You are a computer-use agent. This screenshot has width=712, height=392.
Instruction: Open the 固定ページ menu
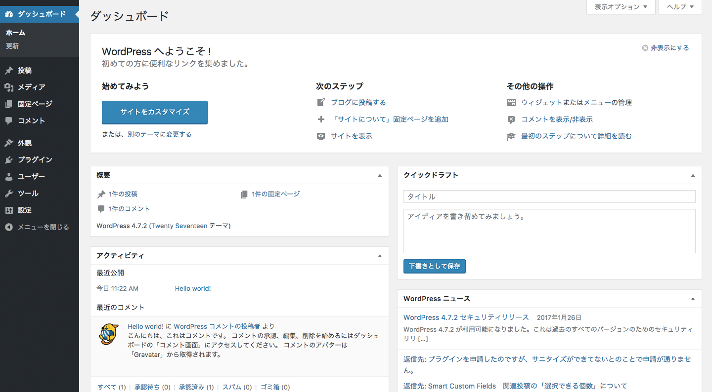click(40, 104)
